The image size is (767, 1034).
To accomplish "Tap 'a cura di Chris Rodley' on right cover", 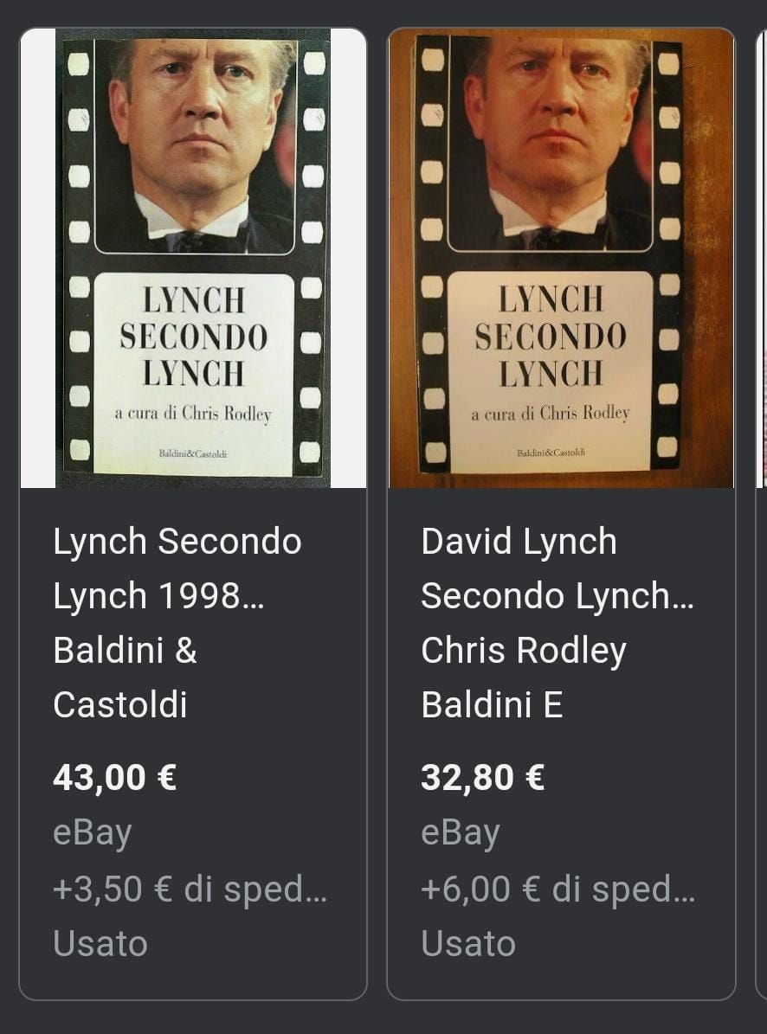I will click(x=551, y=414).
